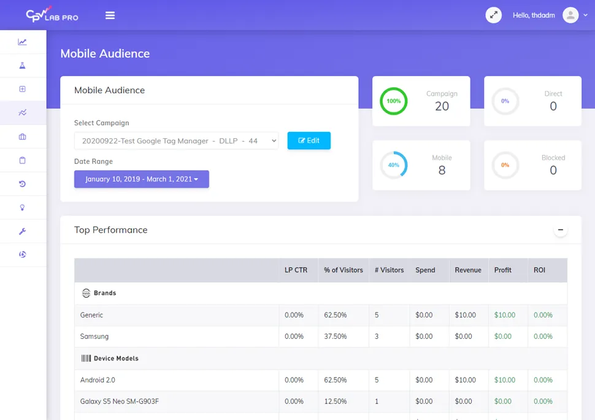Click the Revenue column header
The width and height of the screenshot is (595, 420).
(x=467, y=270)
